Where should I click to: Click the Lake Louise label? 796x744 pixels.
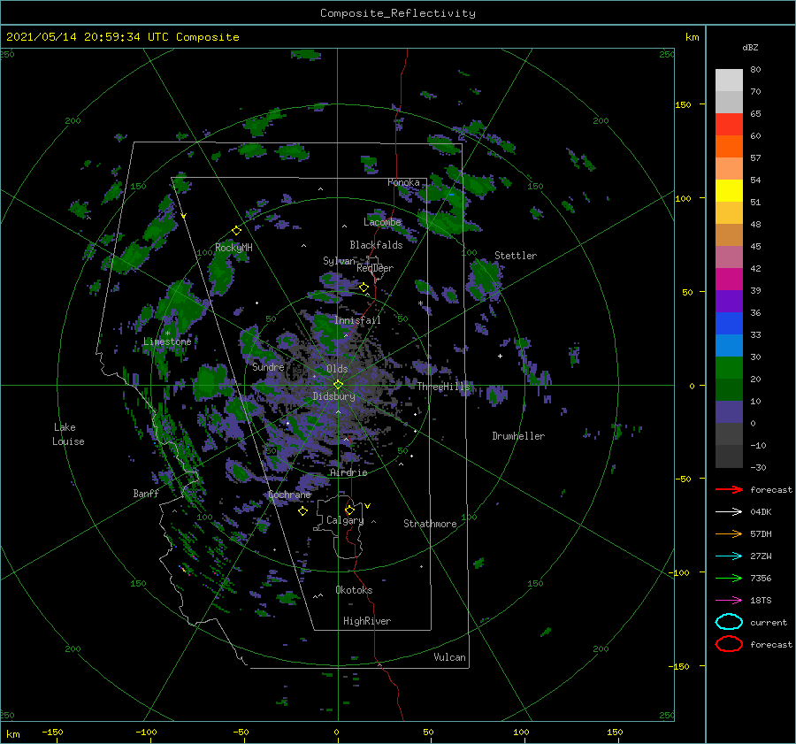[x=68, y=434]
